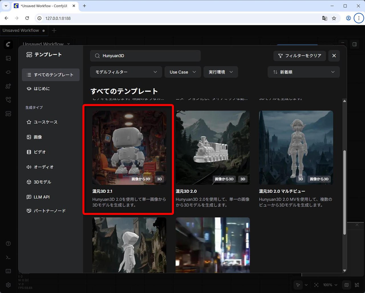Bookmark this page with star icon
Image resolution: width=365 pixels, height=293 pixels.
pos(334,18)
